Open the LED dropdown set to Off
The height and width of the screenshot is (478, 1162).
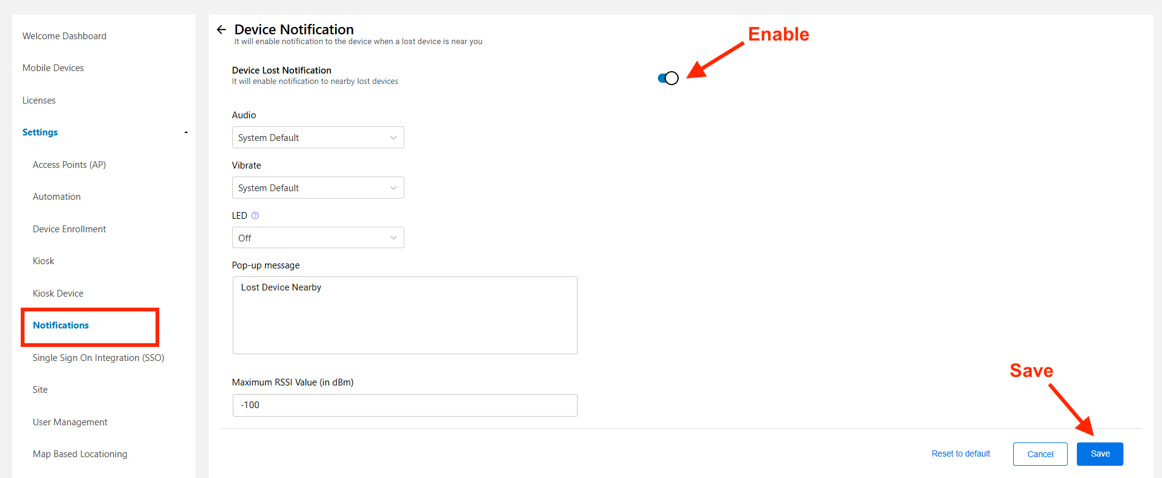(x=318, y=238)
